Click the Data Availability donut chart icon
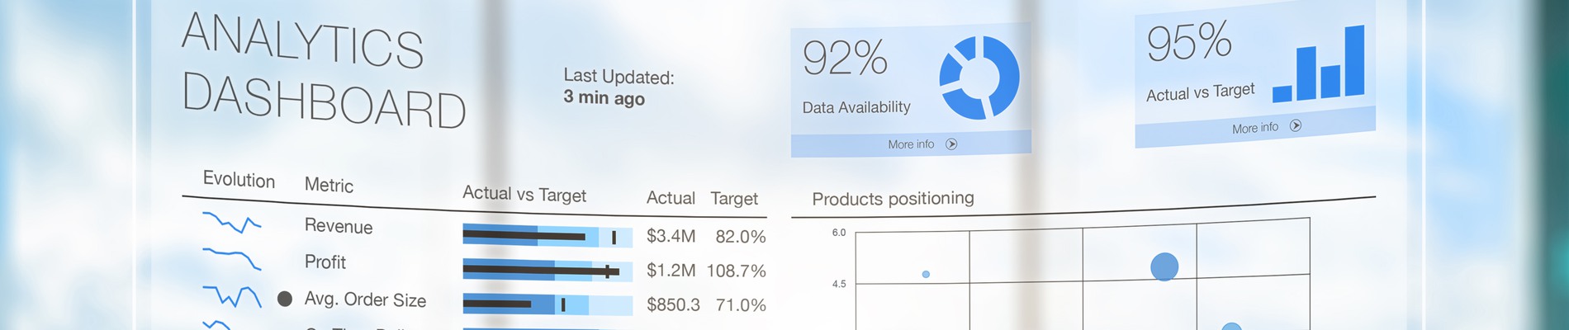 pyautogui.click(x=979, y=78)
